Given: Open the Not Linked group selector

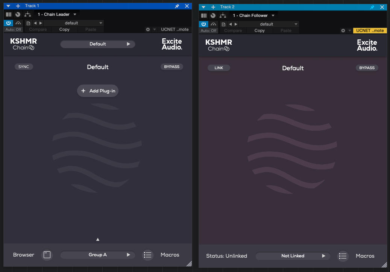Looking at the screenshot, I should [293, 256].
